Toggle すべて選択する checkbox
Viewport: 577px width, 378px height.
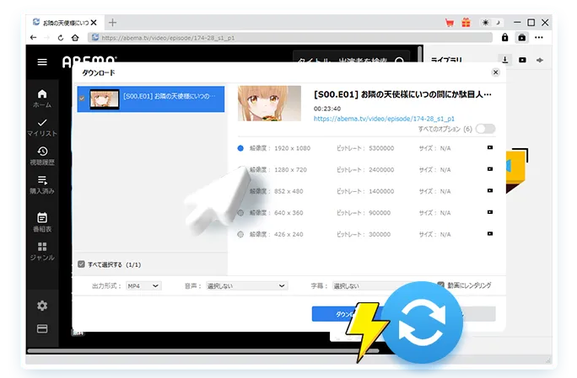click(x=81, y=264)
